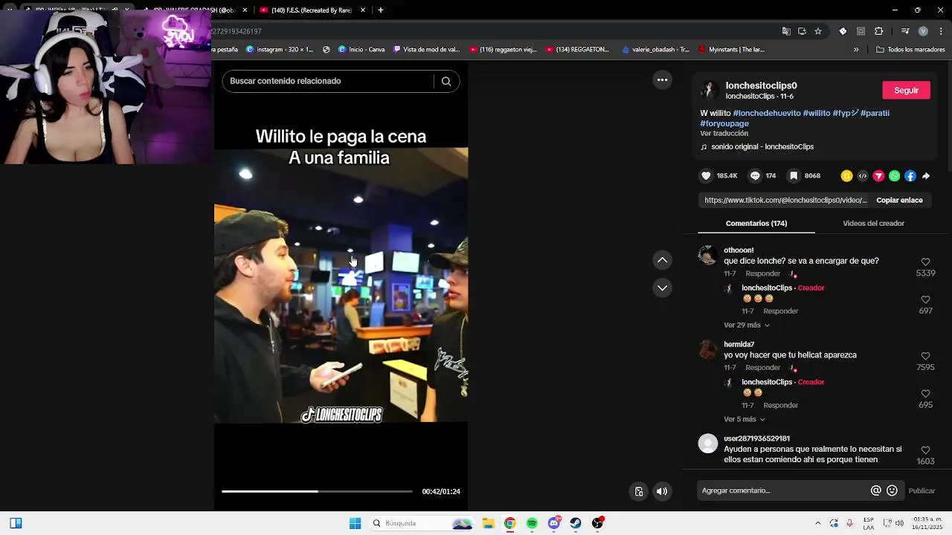Screen dimensions: 952x535
Task: Open Windows Start menu
Action: 355,523
